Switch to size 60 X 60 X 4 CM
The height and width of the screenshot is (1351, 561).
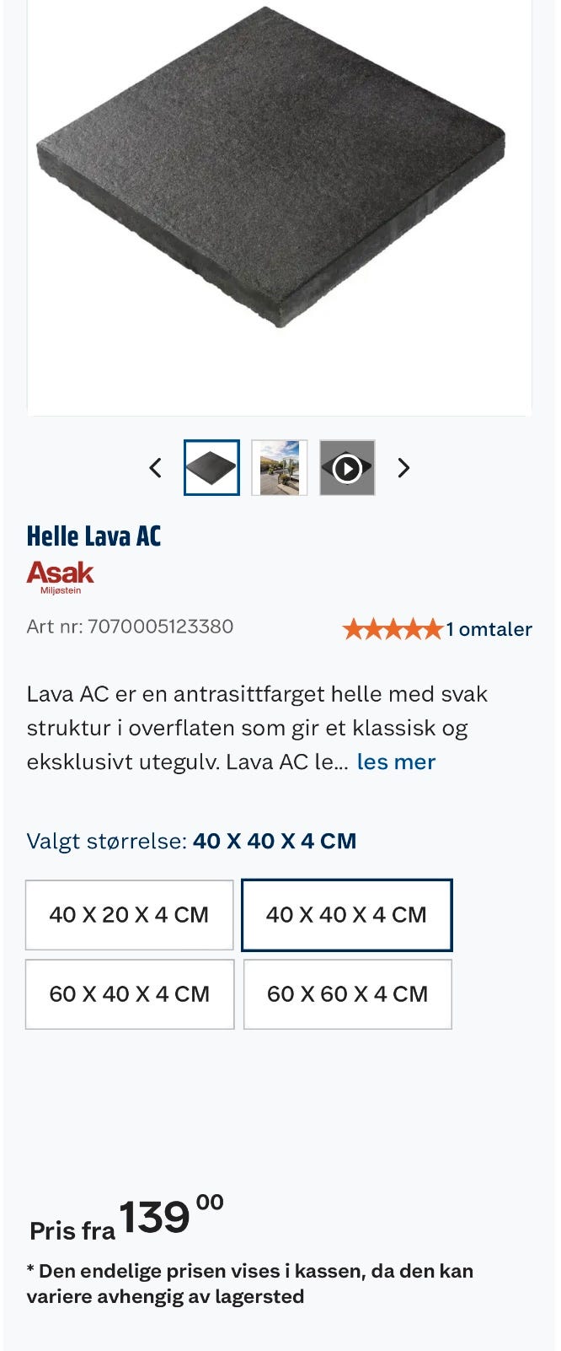pos(348,994)
